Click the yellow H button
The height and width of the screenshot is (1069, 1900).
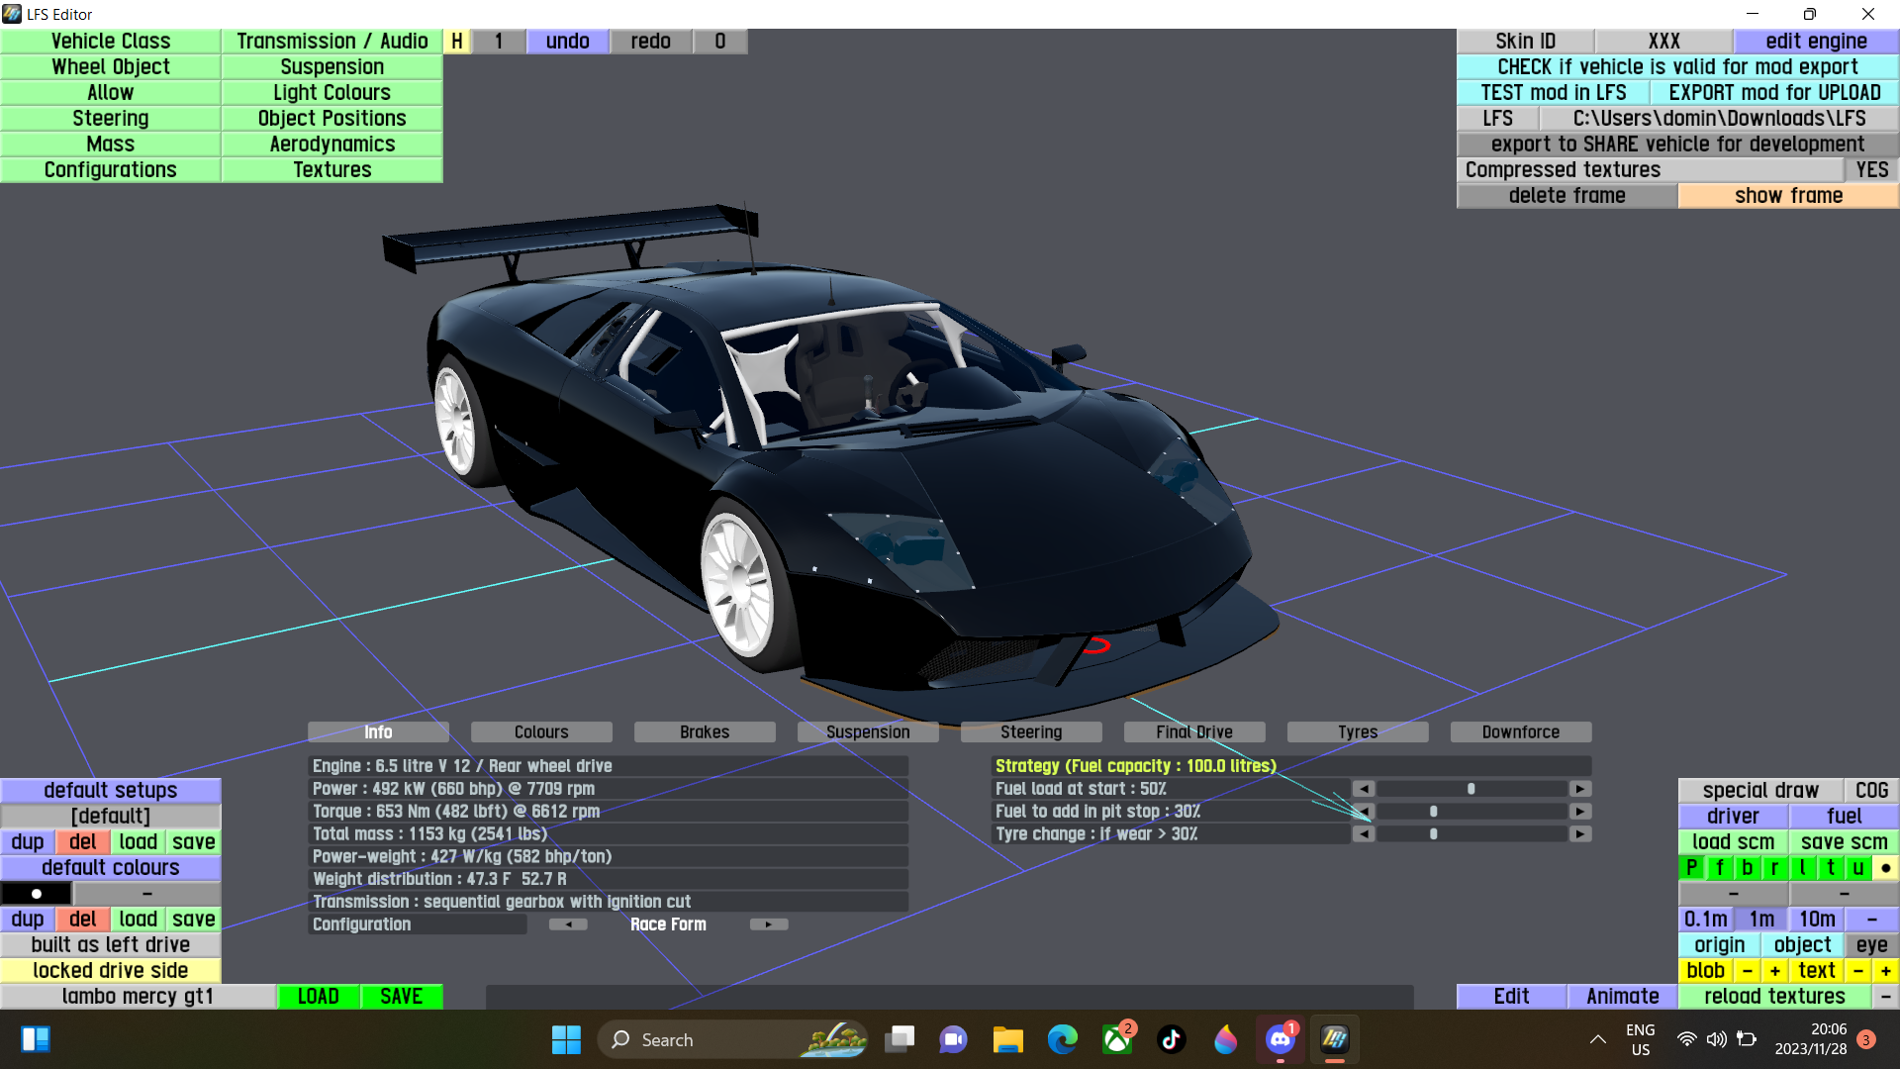point(456,42)
